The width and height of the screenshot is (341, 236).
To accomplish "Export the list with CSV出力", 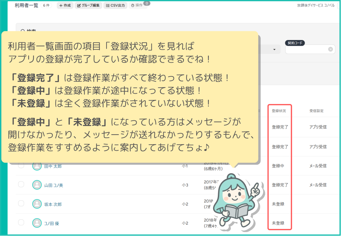I will (115, 5).
